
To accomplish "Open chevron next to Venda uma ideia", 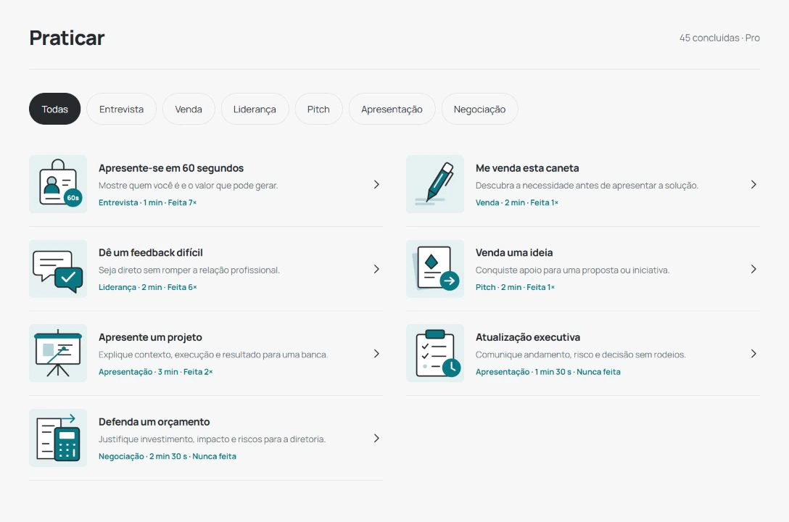I will coord(753,269).
